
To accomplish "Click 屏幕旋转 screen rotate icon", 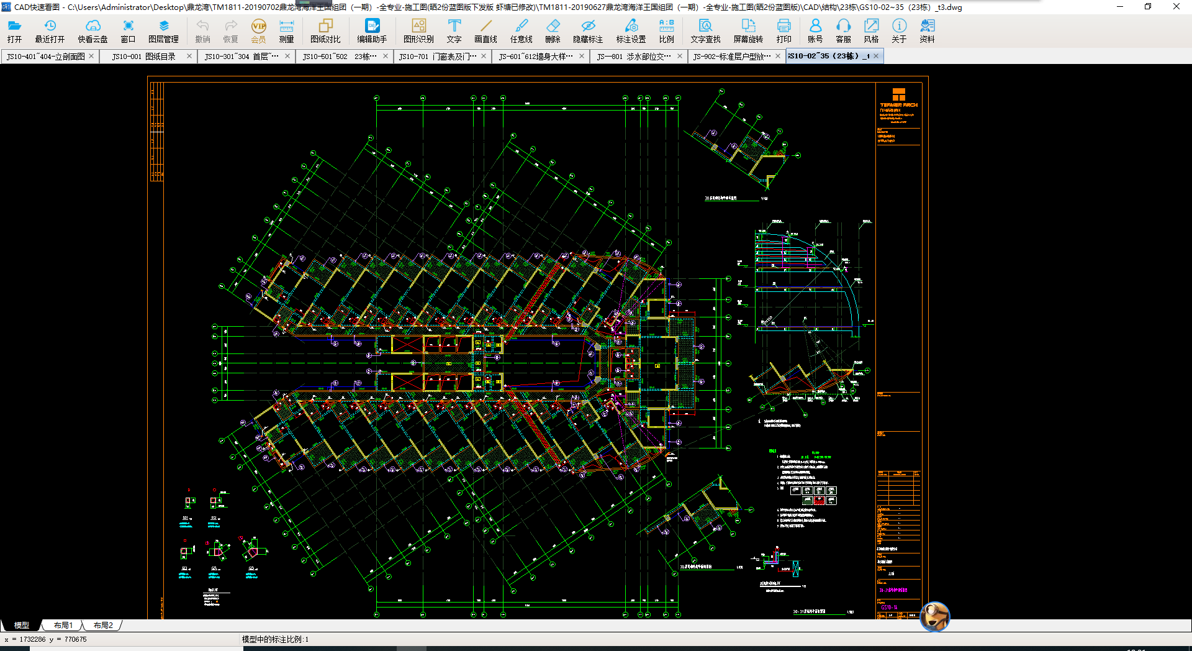I will coord(748,31).
